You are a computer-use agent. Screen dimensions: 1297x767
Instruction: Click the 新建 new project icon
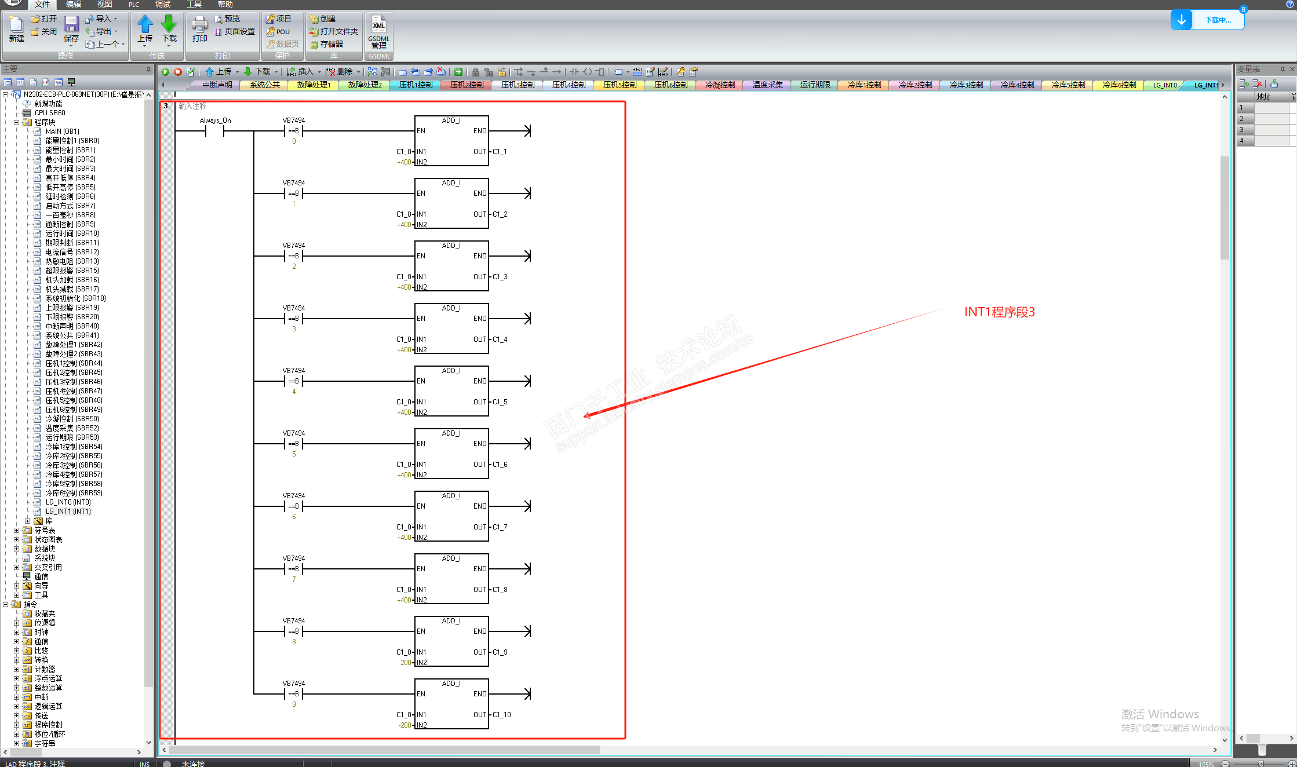point(16,25)
